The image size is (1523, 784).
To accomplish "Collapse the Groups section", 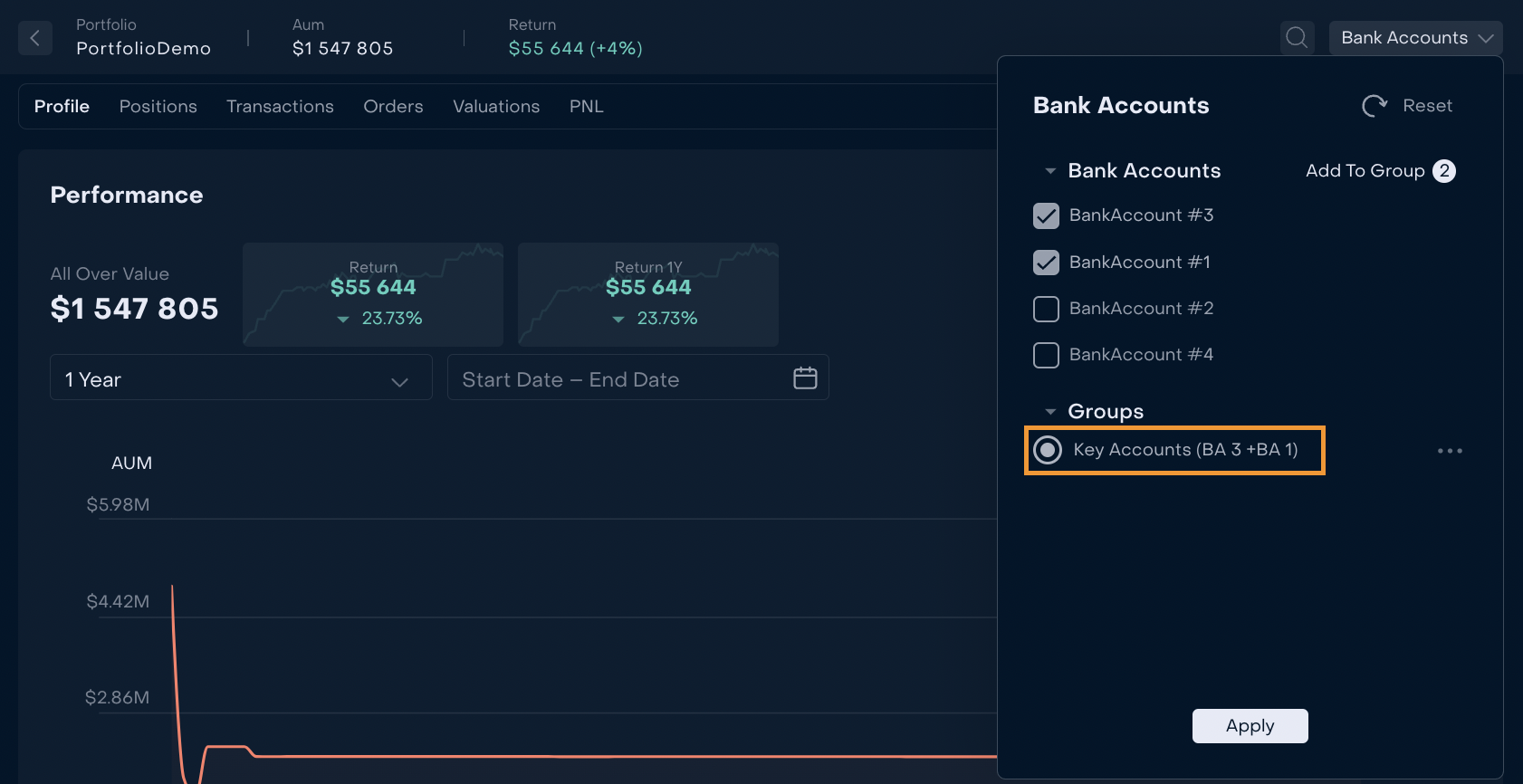I will [1050, 412].
